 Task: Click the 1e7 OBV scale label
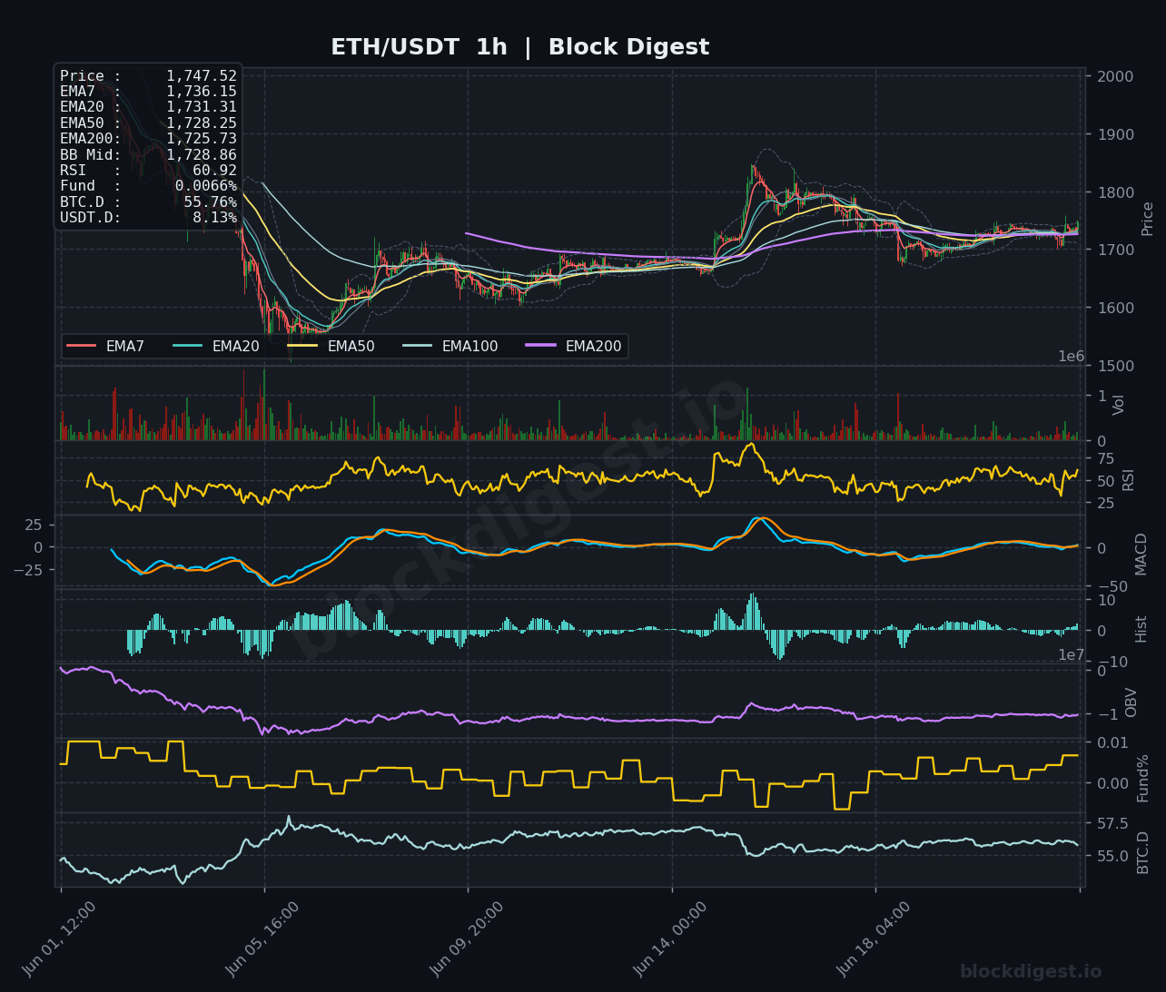pos(1072,655)
